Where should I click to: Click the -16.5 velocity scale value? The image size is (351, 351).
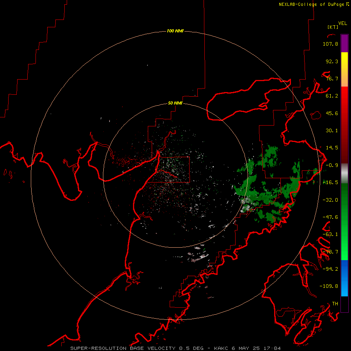pos(330,183)
